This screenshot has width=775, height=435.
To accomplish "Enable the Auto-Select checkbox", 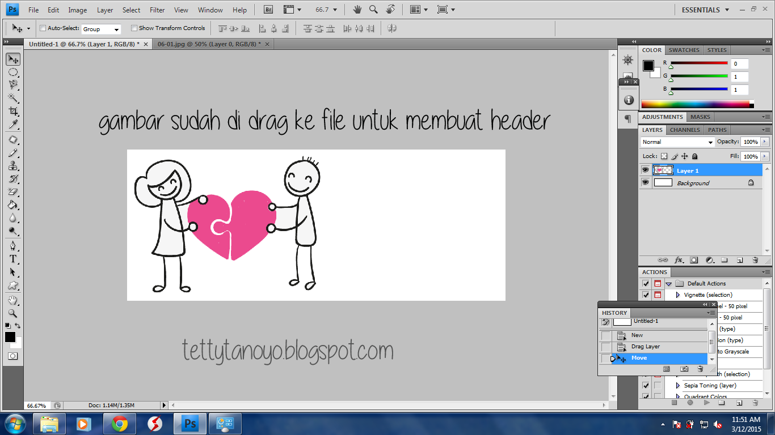I will point(43,28).
